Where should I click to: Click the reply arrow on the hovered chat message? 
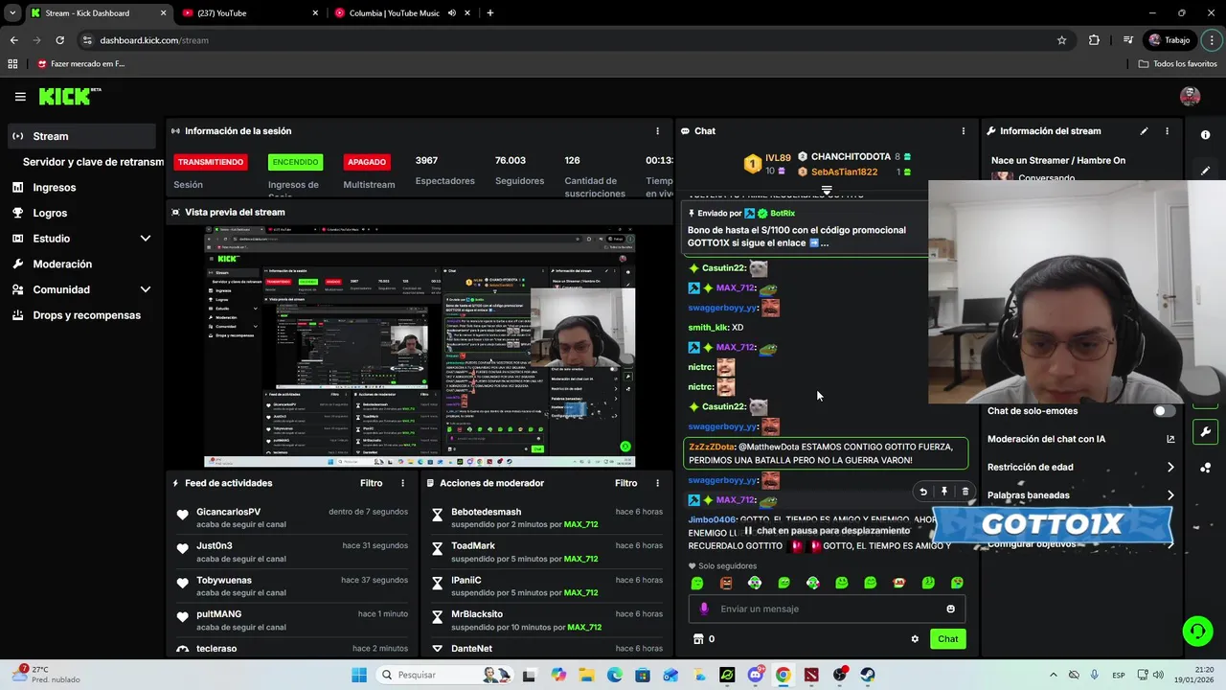click(923, 492)
